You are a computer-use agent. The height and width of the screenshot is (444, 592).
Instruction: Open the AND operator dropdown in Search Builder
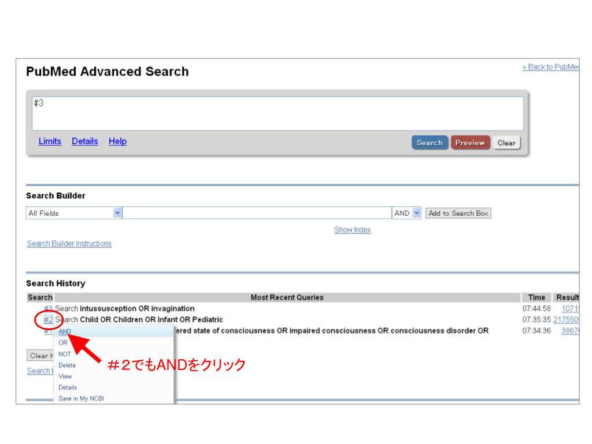pos(406,213)
